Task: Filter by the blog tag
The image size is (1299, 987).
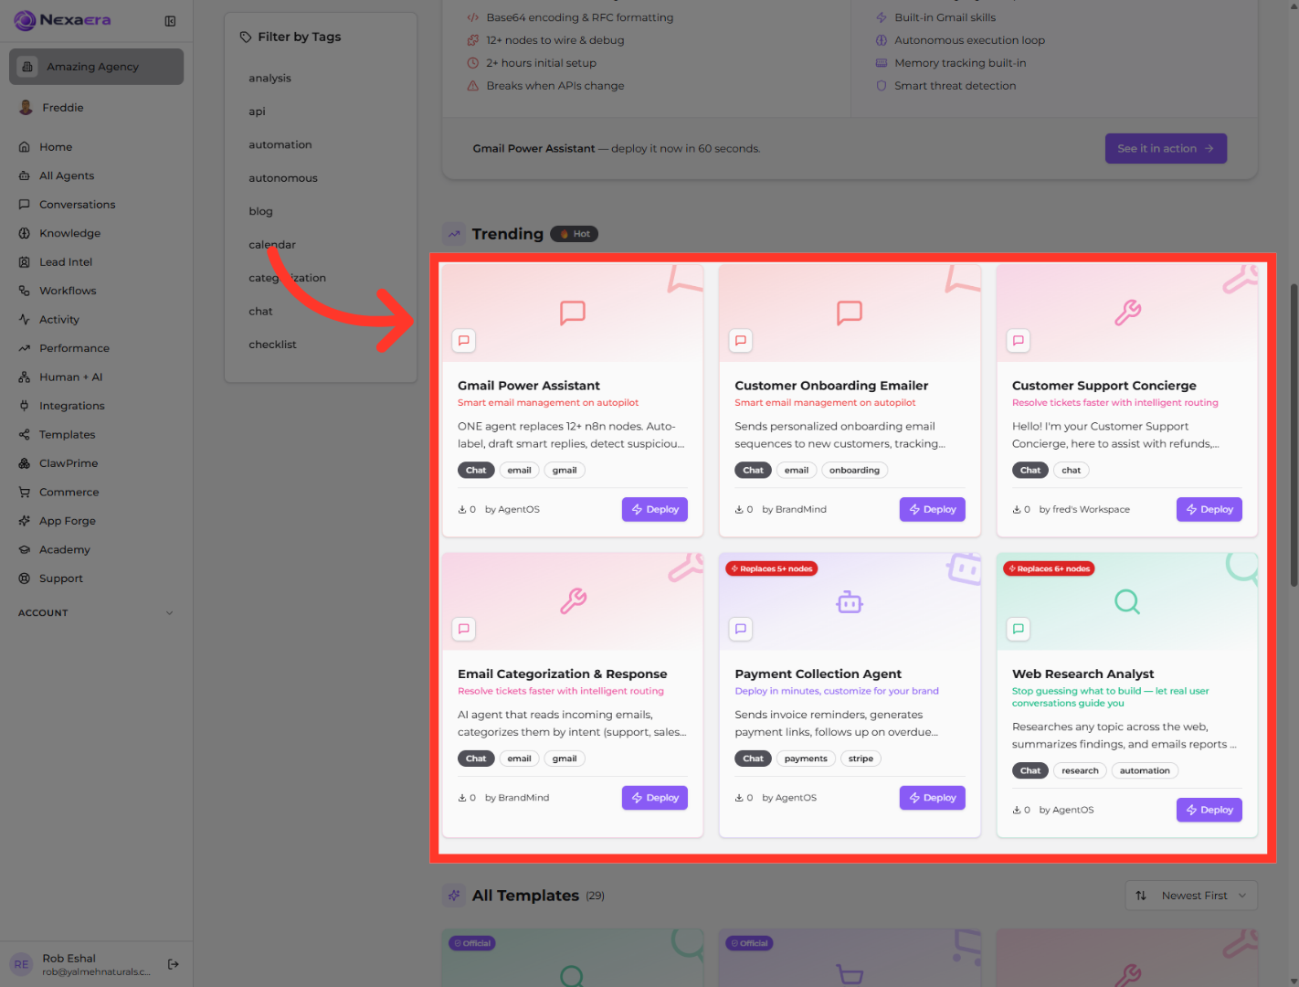Action: tap(260, 212)
